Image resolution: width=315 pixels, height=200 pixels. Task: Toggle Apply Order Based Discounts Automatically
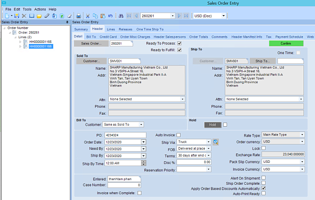tap(264, 188)
